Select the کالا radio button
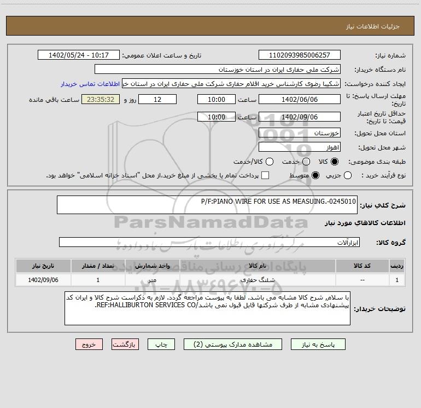Viewport: 421px width, 408px height. 335,162
